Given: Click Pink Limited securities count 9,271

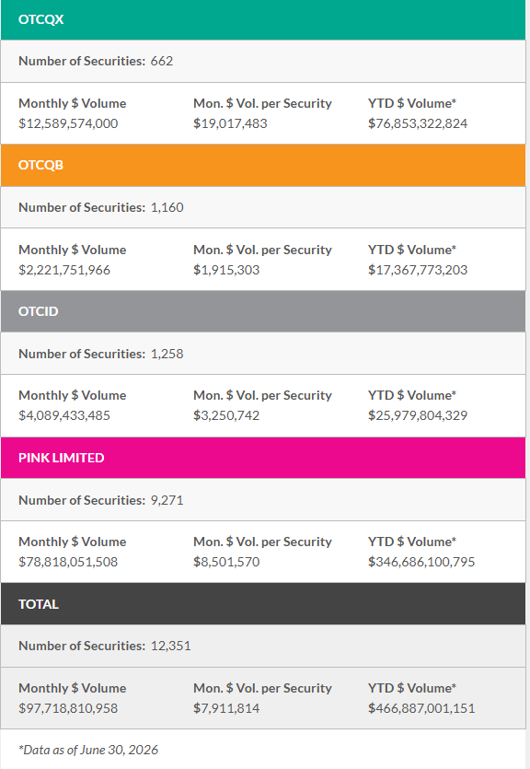Looking at the screenshot, I should pos(167,500).
